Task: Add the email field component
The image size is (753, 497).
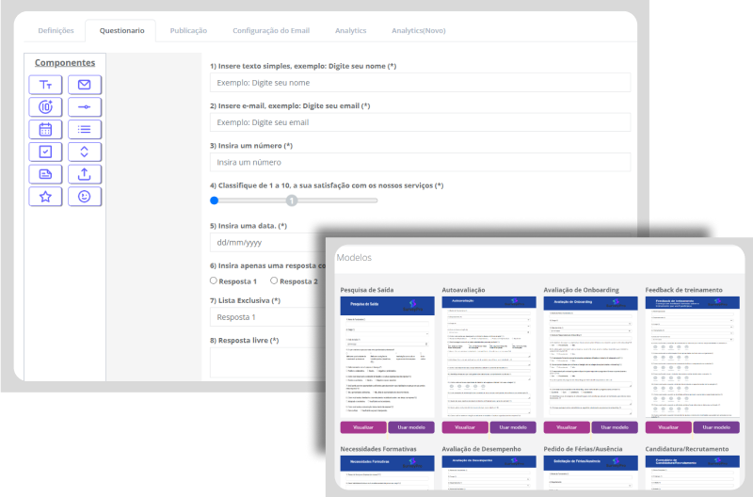Action: (84, 85)
